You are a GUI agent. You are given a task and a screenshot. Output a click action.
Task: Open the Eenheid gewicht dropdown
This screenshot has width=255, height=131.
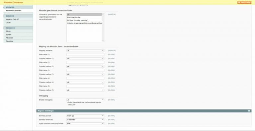[x=85, y=116]
